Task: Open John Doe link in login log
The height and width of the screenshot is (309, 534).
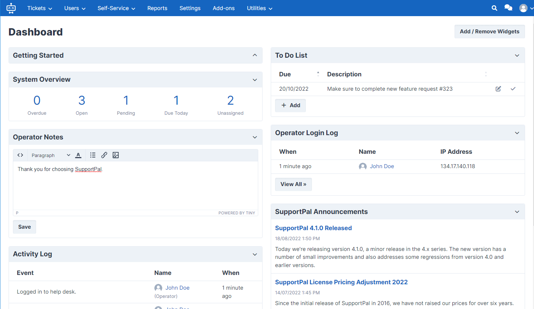Action: point(382,166)
